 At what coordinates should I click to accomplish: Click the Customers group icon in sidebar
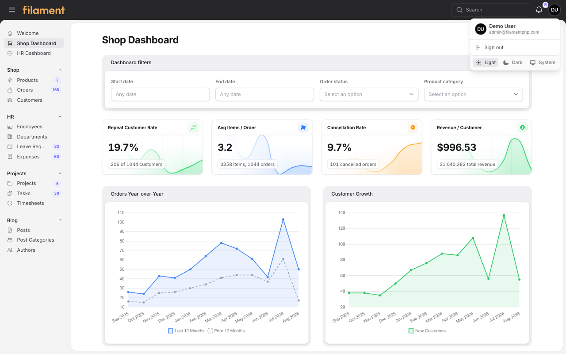coord(10,100)
